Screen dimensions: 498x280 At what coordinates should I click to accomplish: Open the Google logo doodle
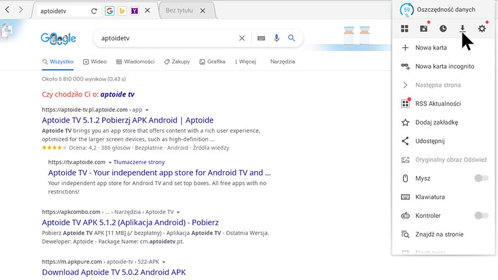point(59,39)
